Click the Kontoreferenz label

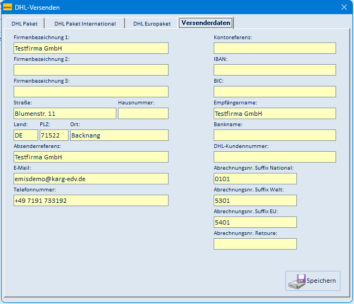point(233,38)
